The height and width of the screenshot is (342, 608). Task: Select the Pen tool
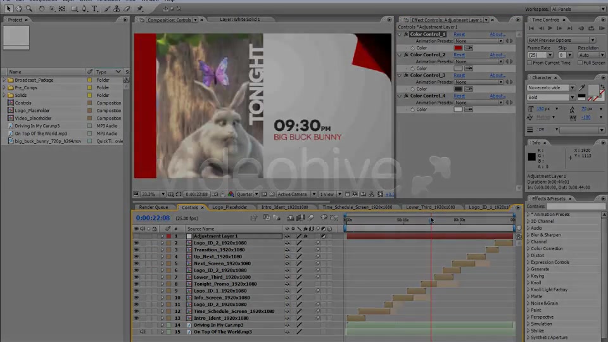(84, 8)
